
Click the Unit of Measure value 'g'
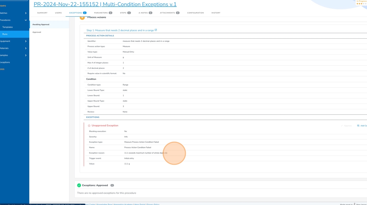[x=123, y=57]
